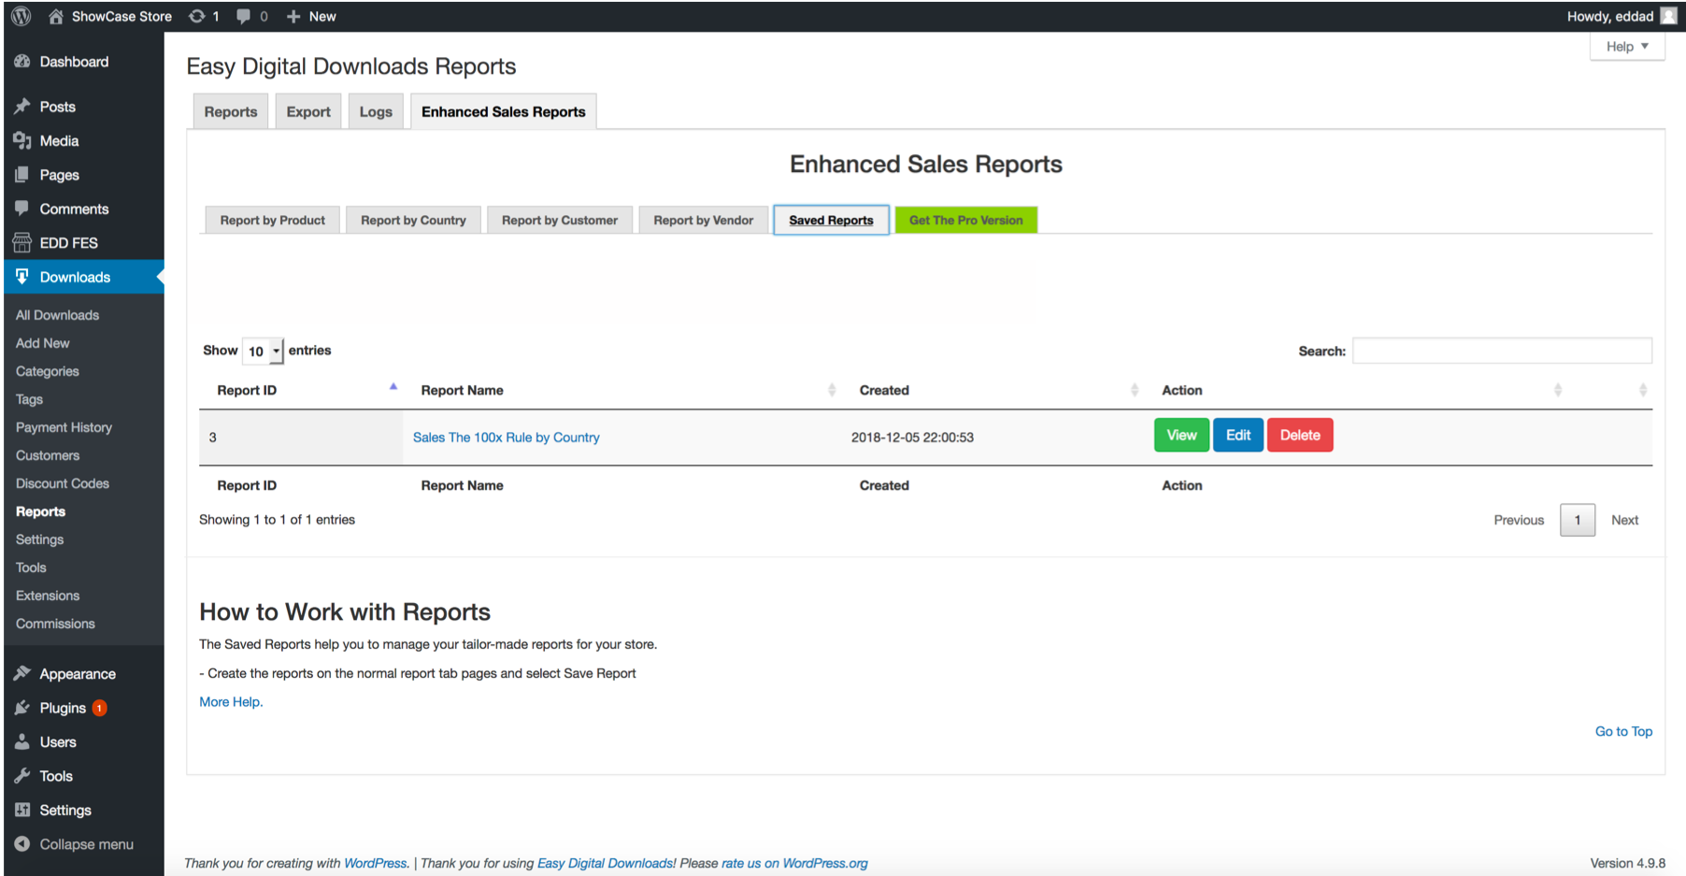Image resolution: width=1686 pixels, height=876 pixels.
Task: Open Report by Customer tab
Action: pyautogui.click(x=560, y=221)
